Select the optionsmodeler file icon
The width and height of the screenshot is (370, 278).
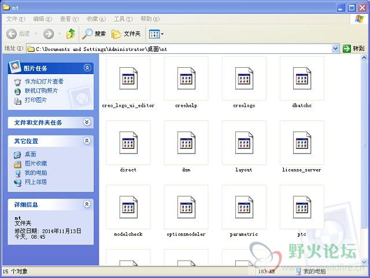coord(186,207)
